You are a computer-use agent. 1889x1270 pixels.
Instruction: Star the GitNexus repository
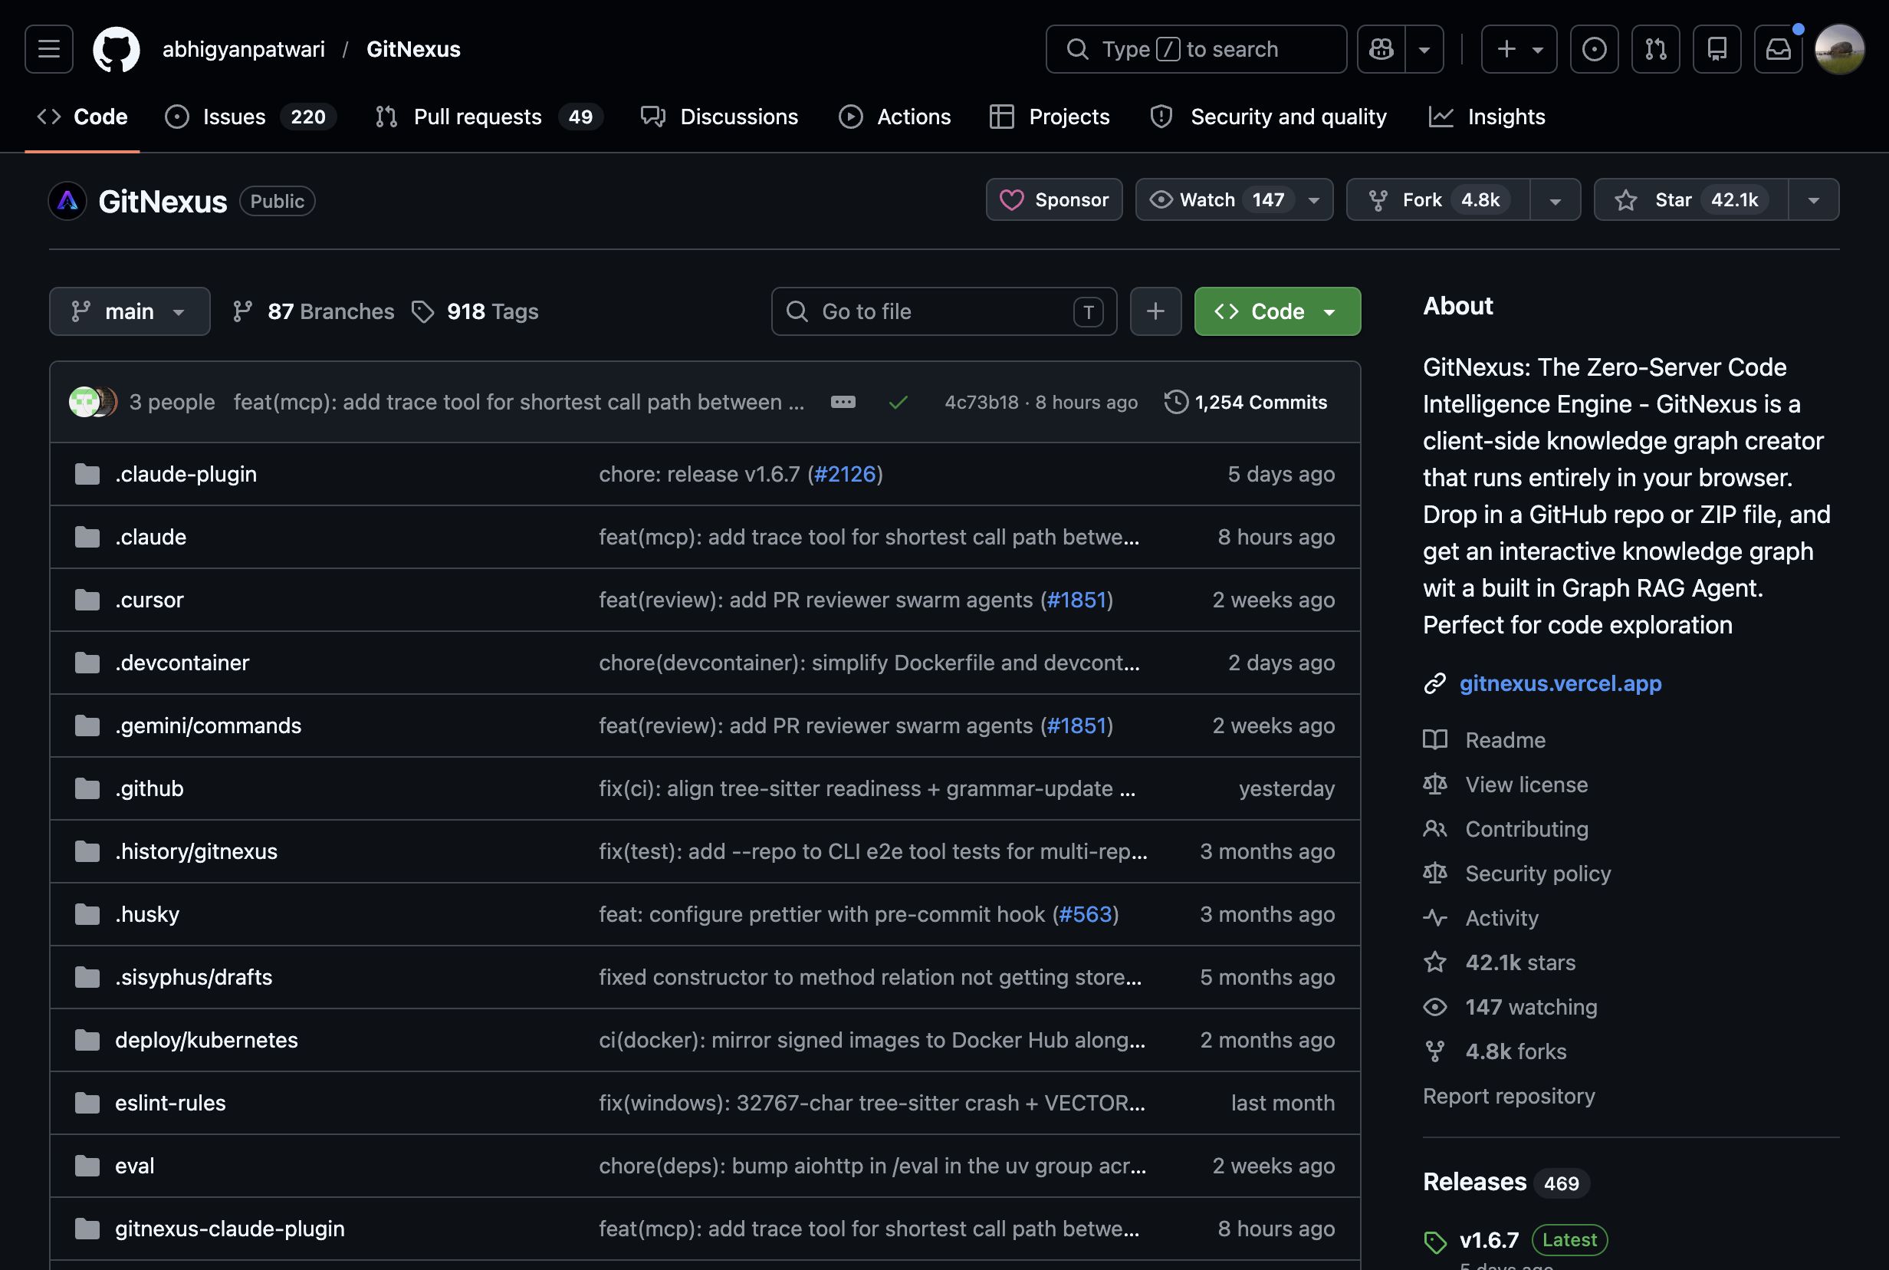tap(1690, 199)
